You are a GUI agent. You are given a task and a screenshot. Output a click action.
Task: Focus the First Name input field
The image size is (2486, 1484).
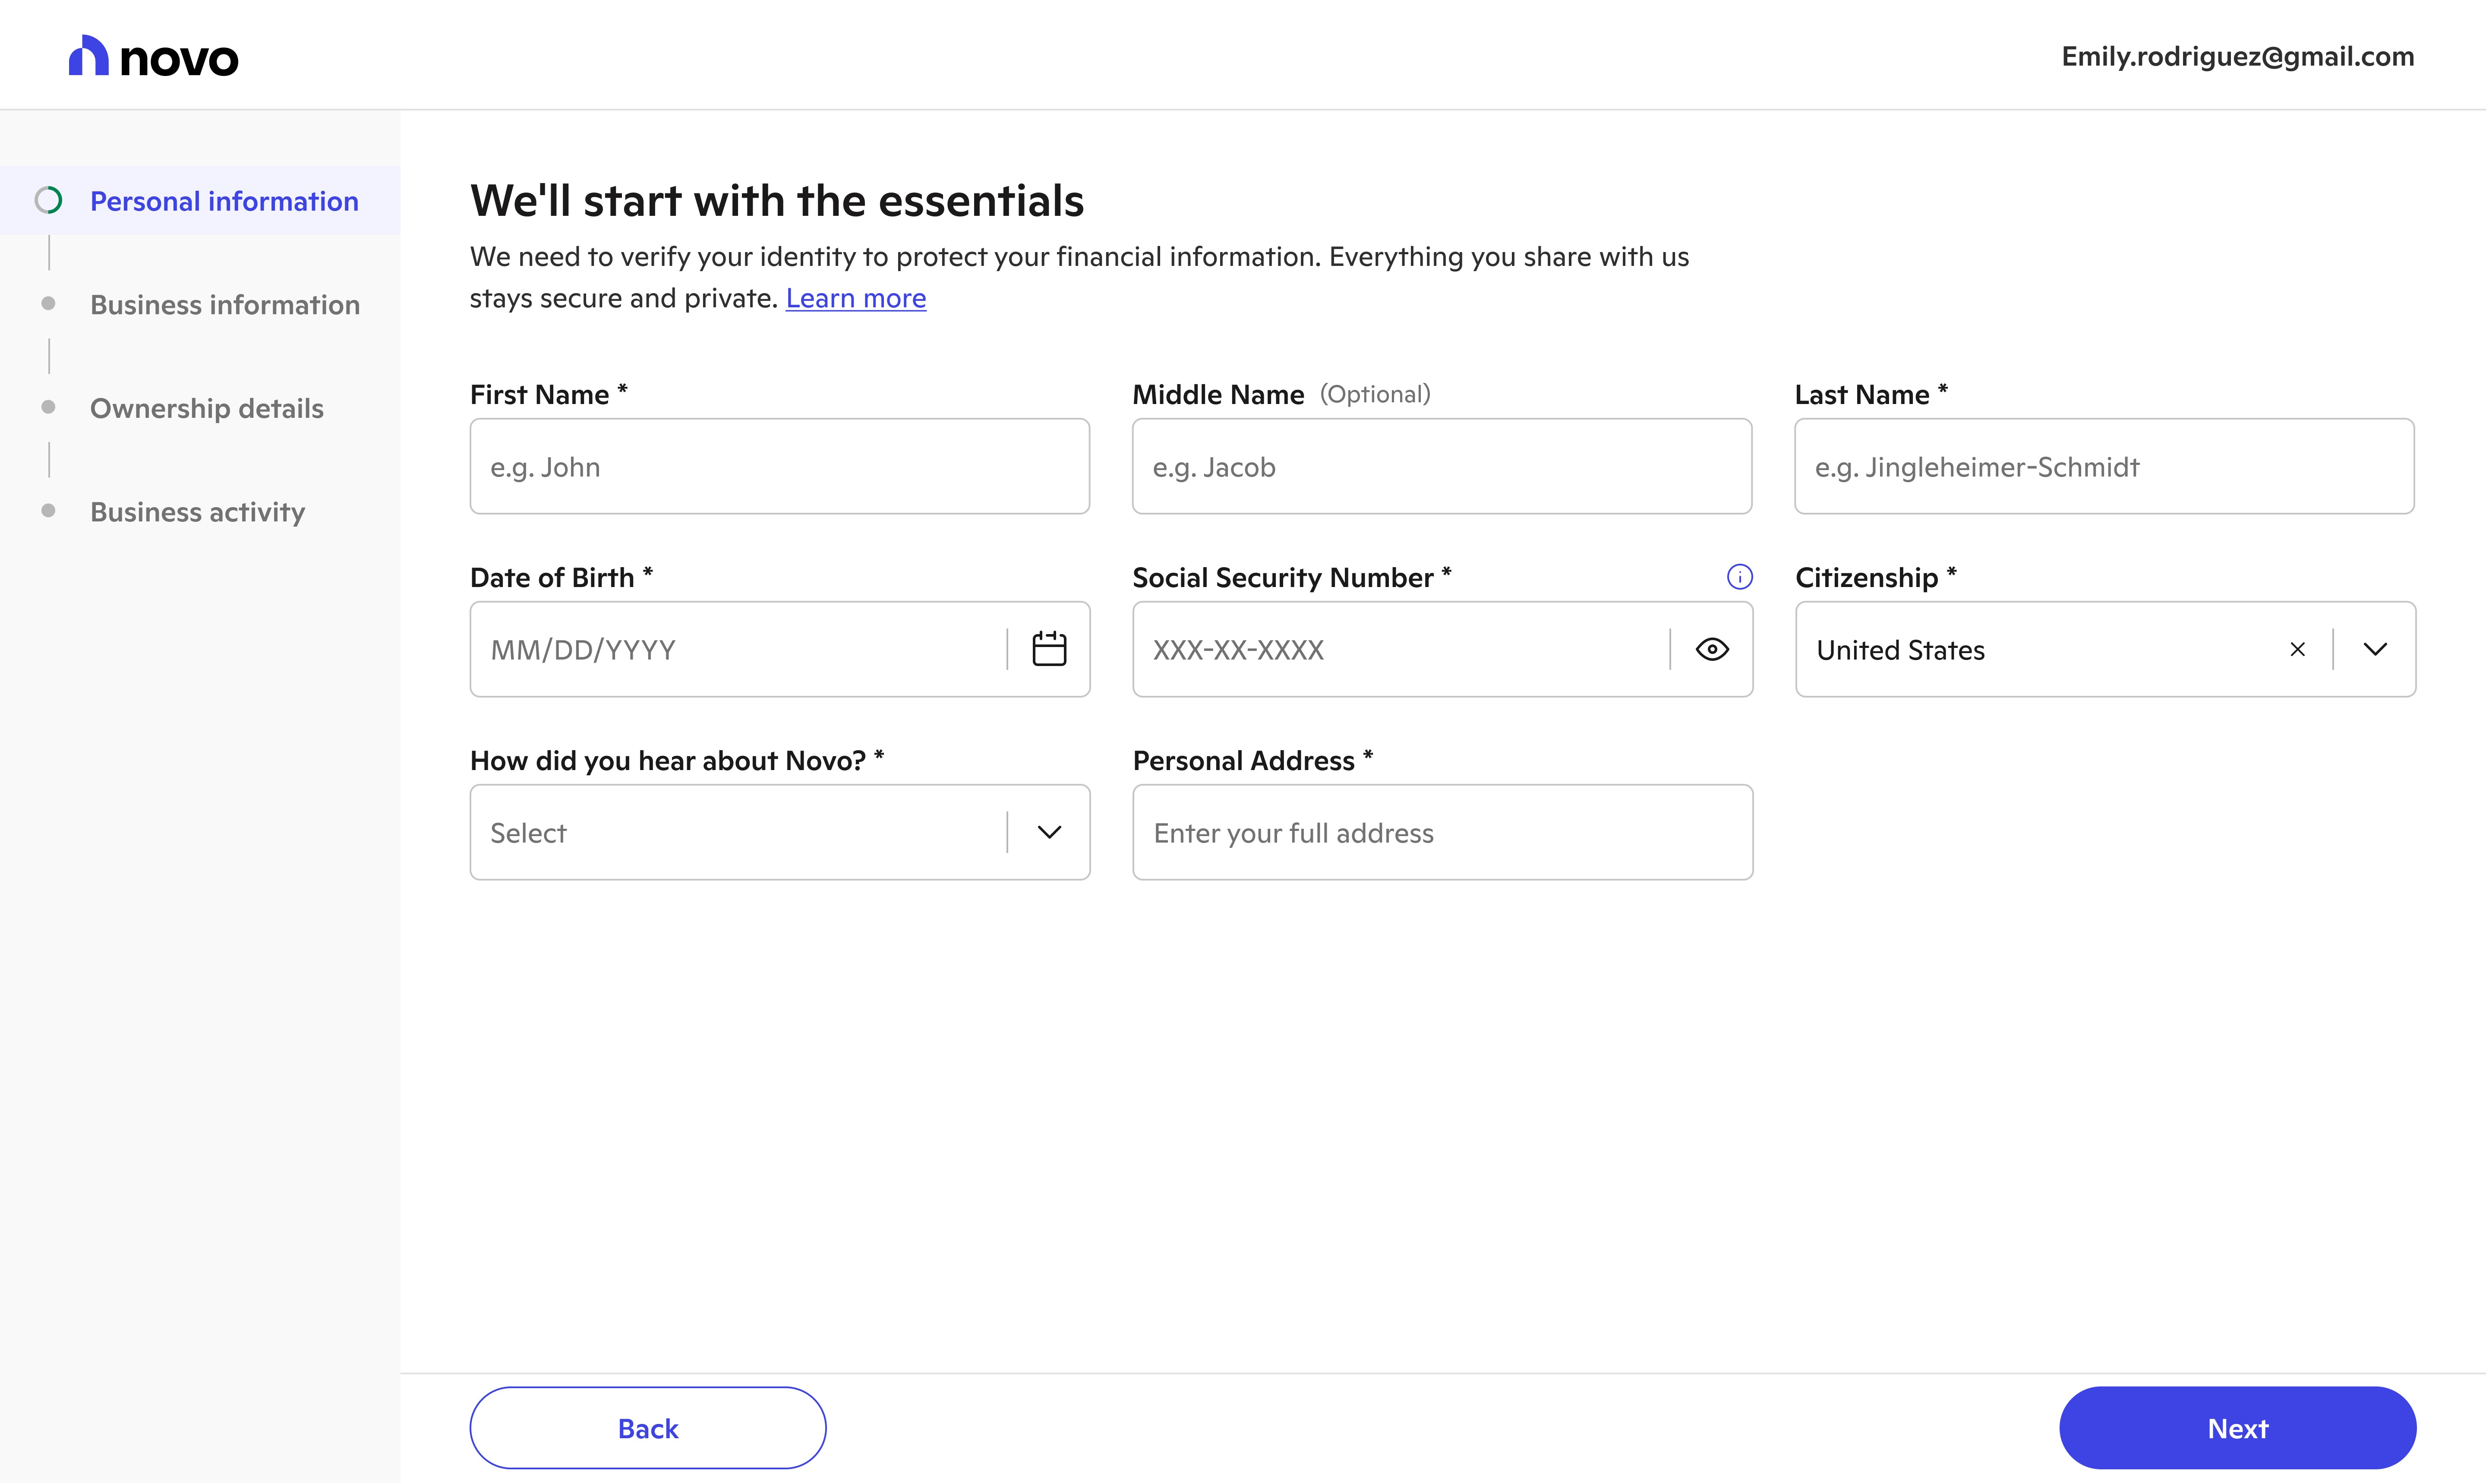click(x=780, y=466)
